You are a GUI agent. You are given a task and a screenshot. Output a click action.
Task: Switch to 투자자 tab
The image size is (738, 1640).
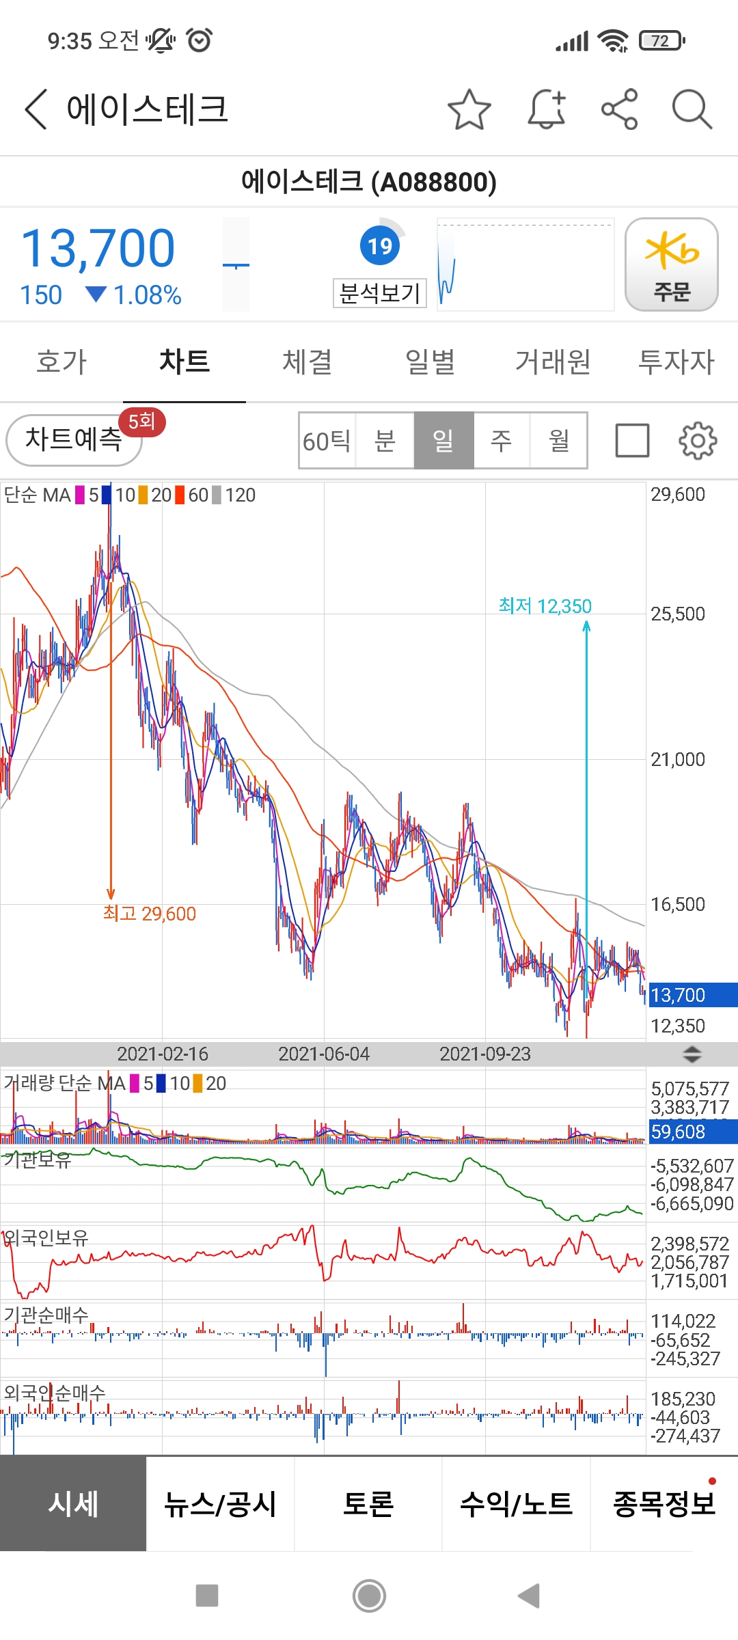[676, 361]
